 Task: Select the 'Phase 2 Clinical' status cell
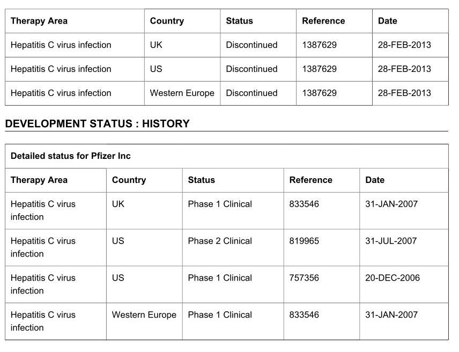pyautogui.click(x=220, y=241)
